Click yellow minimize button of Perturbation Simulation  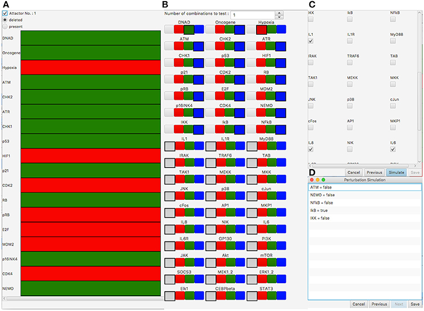[317, 180]
